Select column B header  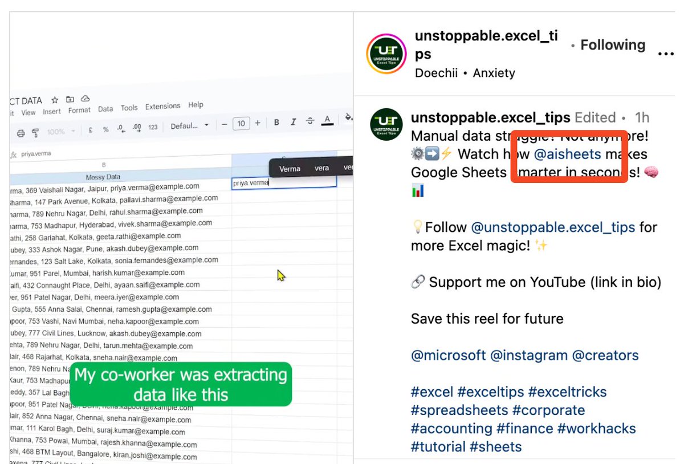[x=104, y=165]
